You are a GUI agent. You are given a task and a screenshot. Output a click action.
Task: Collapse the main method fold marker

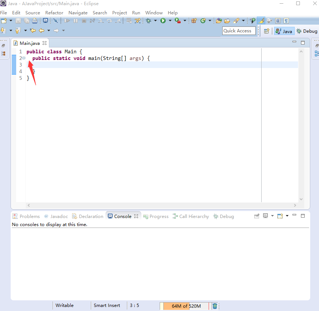(x=24, y=58)
